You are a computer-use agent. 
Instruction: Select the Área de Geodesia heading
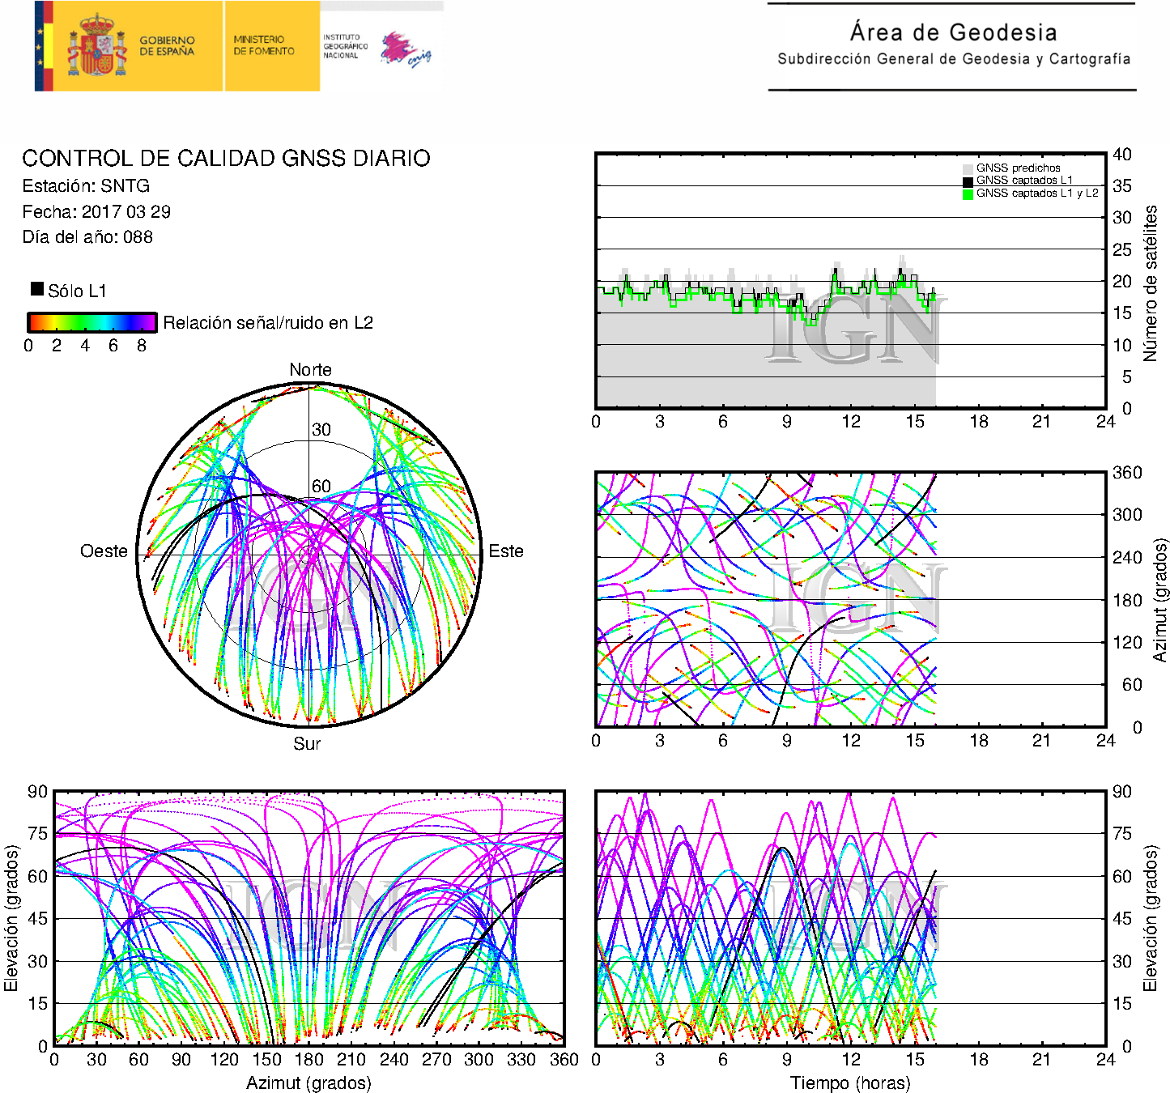coord(953,32)
